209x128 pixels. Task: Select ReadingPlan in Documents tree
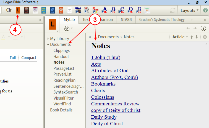[x=64, y=80]
